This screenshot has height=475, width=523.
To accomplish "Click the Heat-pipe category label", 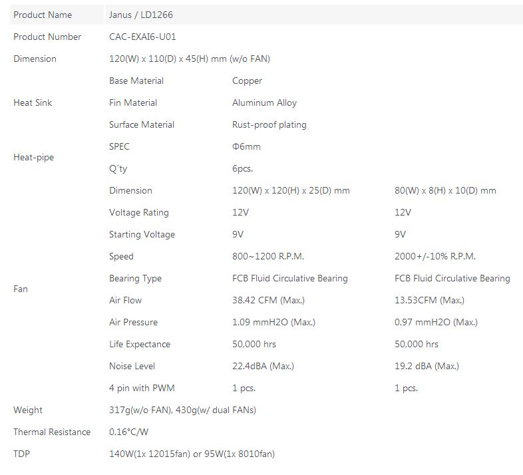I will 33,158.
